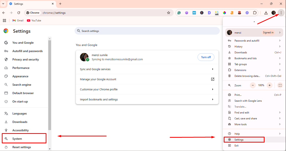Open the Extensions puzzle piece icon
Viewport: 286px width, 151px height.
click(x=255, y=13)
